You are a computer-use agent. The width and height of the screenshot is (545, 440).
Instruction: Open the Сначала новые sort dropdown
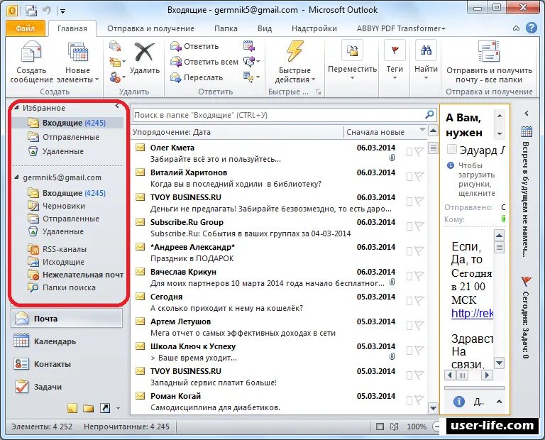tap(422, 130)
